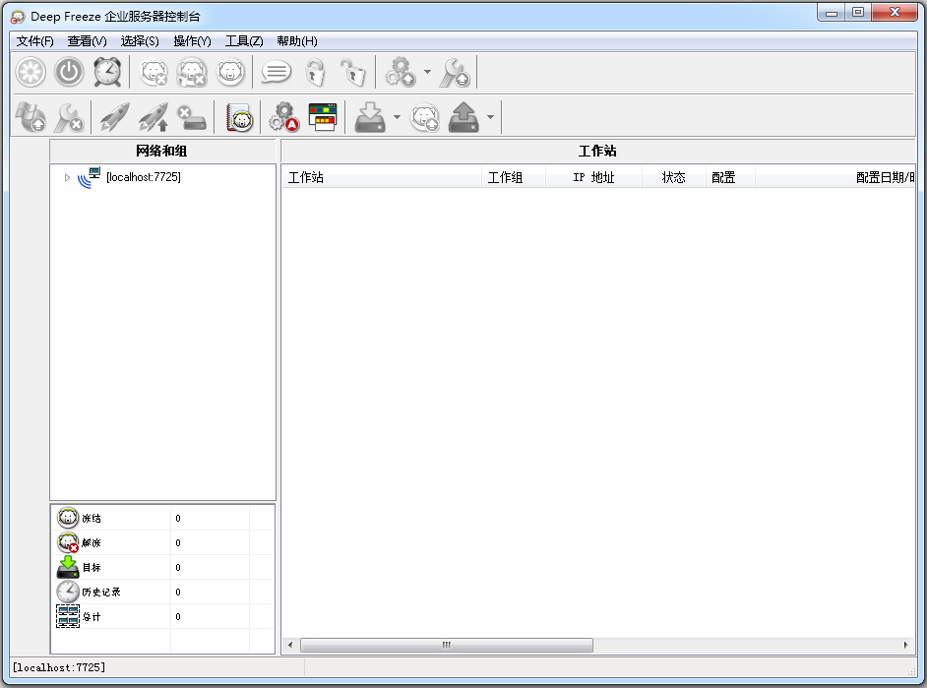Screen dimensions: 927x688
Task: Click the 网络和组 panel header
Action: click(162, 151)
